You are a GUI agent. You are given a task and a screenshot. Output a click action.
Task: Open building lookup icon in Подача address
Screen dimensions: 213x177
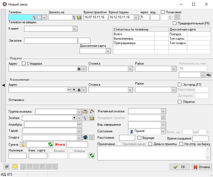(x=79, y=69)
